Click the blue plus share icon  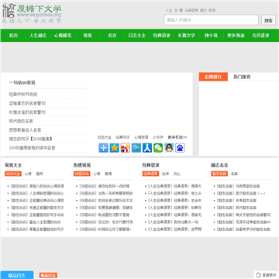(104, 148)
